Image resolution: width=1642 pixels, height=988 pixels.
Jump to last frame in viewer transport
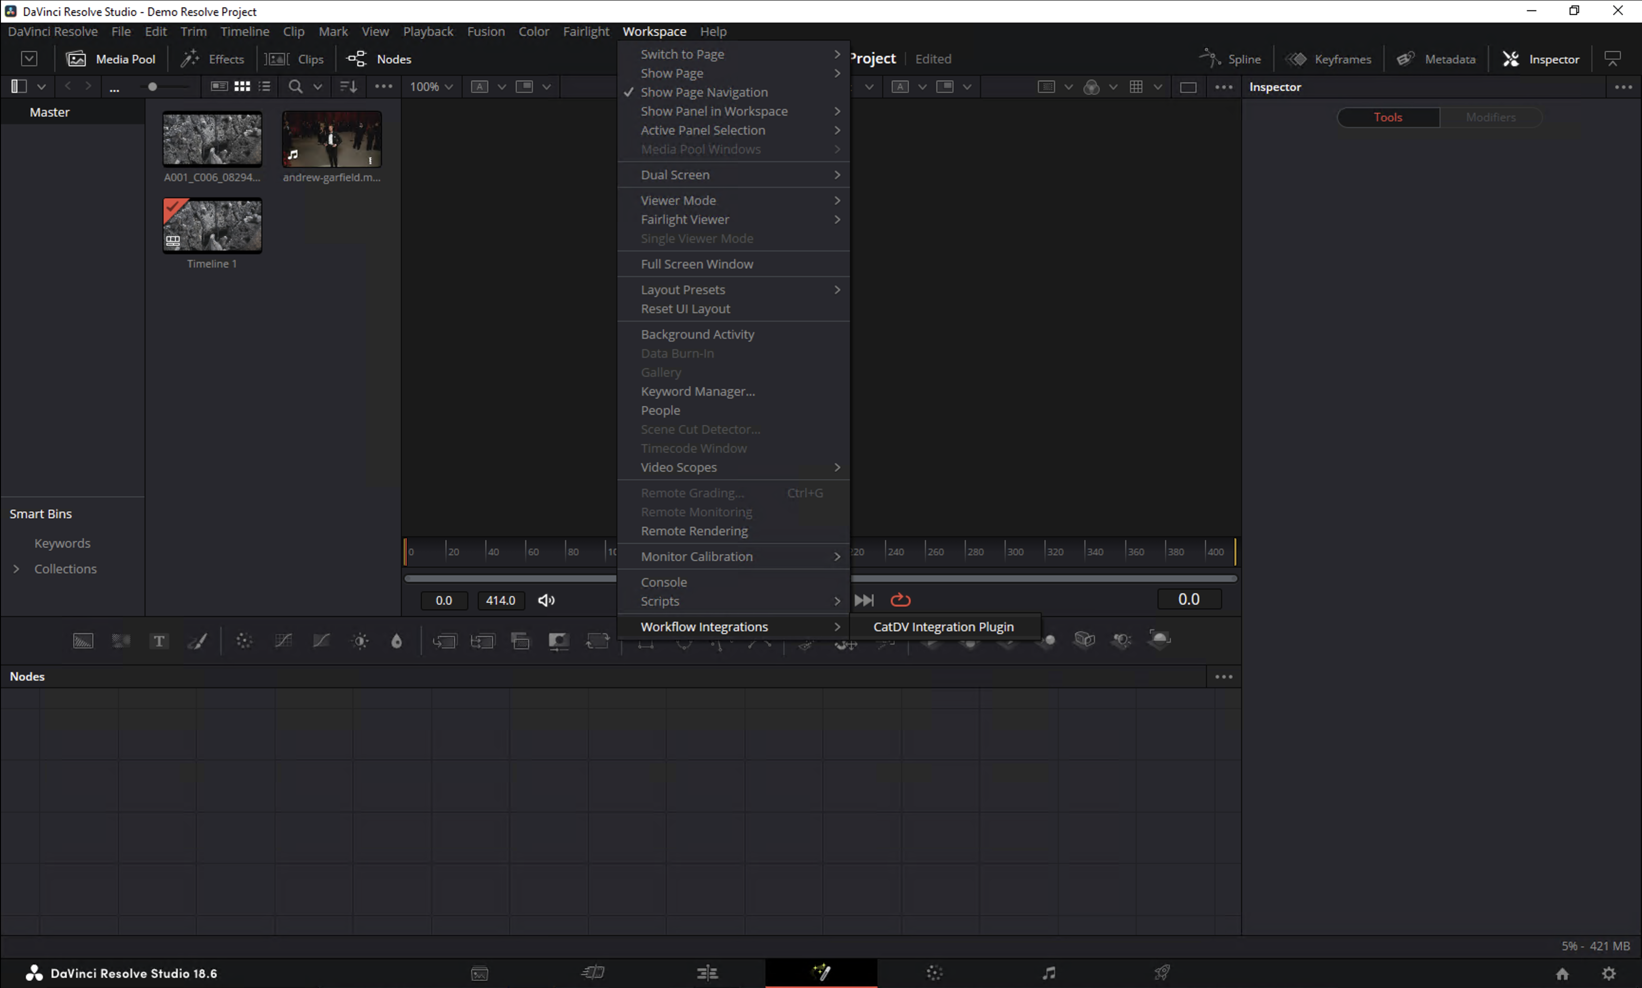click(x=864, y=601)
